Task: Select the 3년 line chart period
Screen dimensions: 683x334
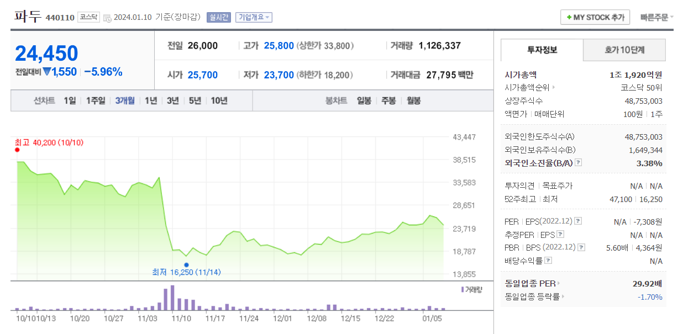Action: [x=173, y=100]
